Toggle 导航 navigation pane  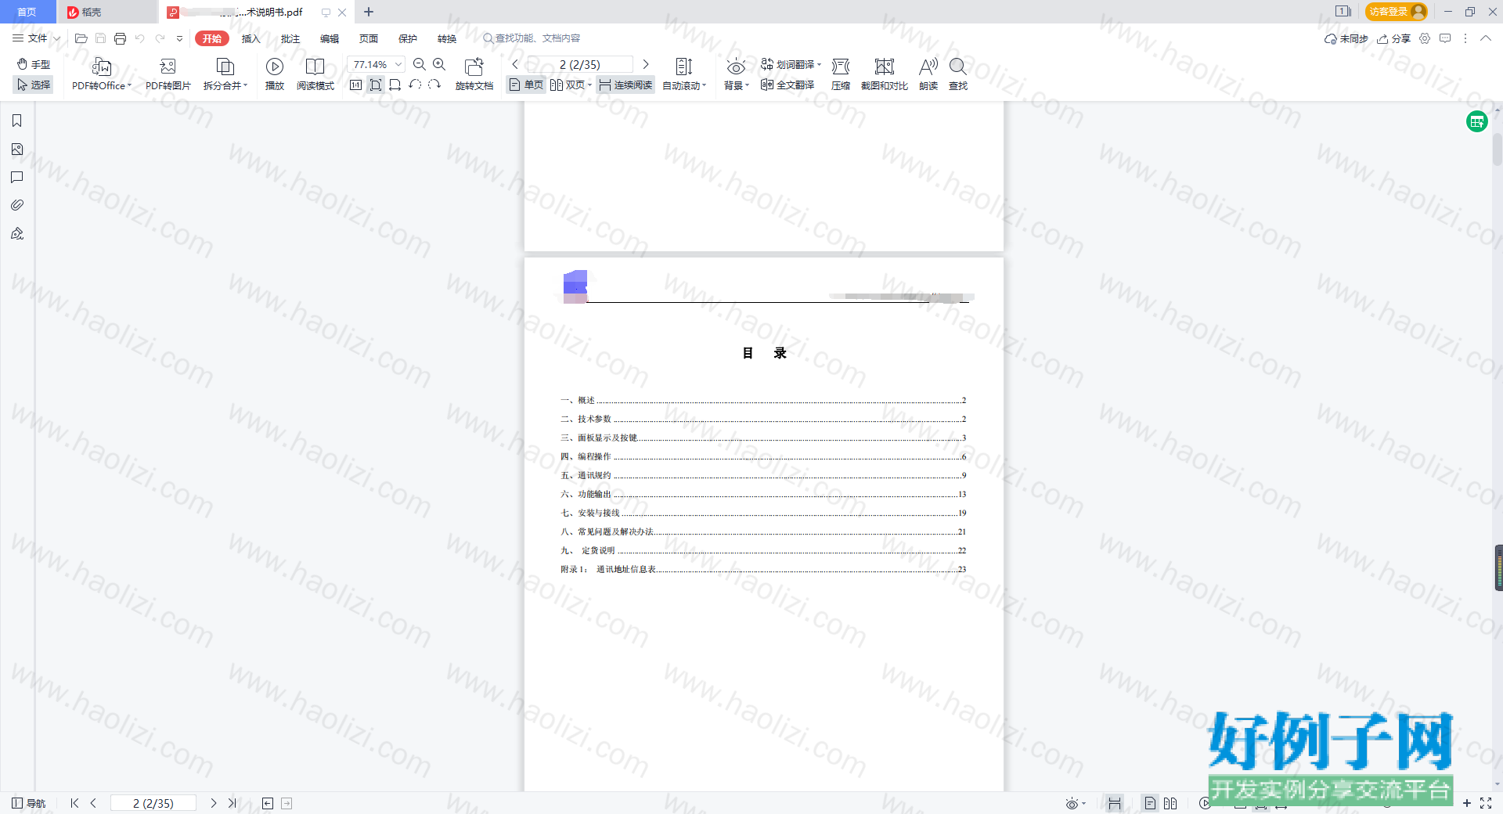[x=28, y=803]
